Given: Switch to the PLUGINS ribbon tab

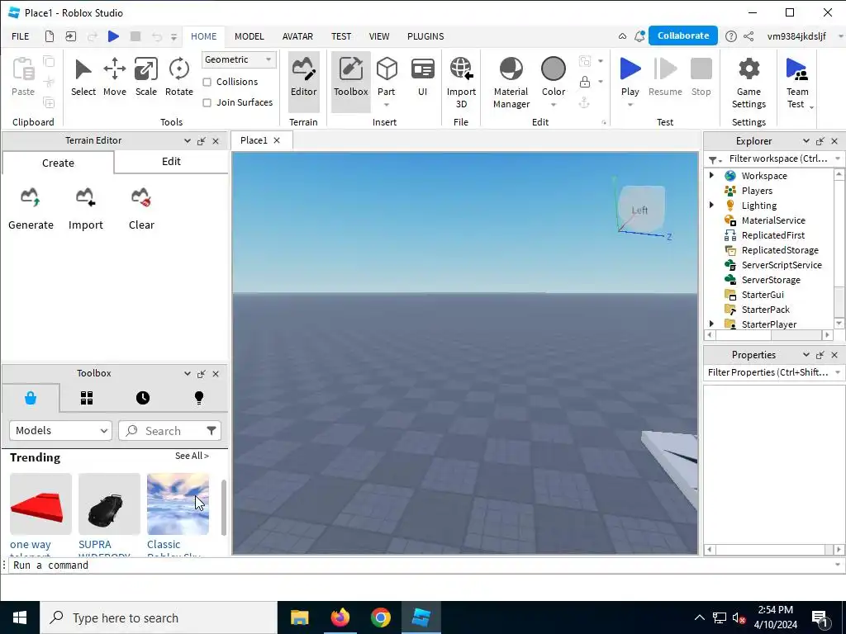Looking at the screenshot, I should [425, 36].
